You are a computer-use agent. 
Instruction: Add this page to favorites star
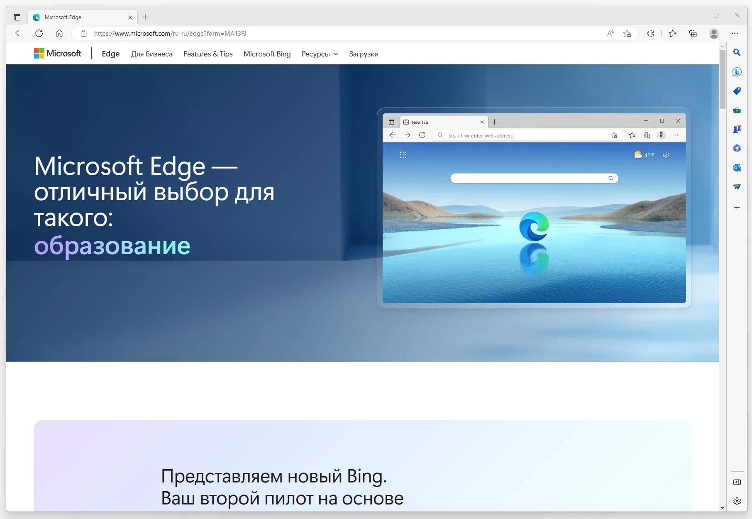[x=627, y=33]
